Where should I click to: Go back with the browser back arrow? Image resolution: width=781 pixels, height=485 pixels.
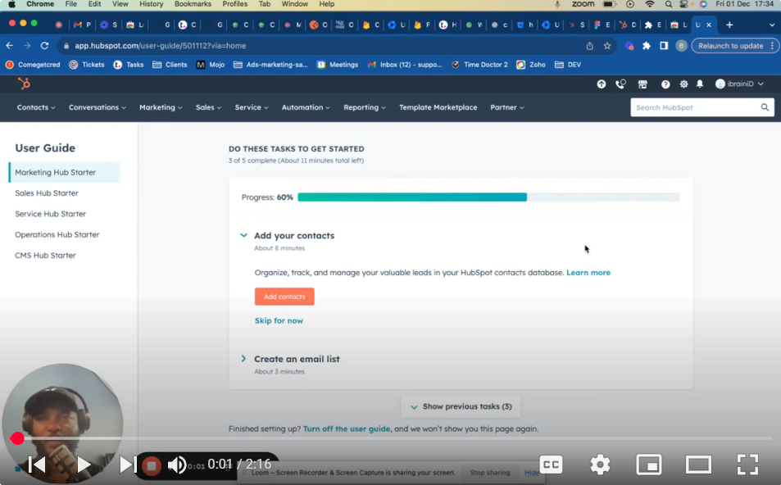10,45
